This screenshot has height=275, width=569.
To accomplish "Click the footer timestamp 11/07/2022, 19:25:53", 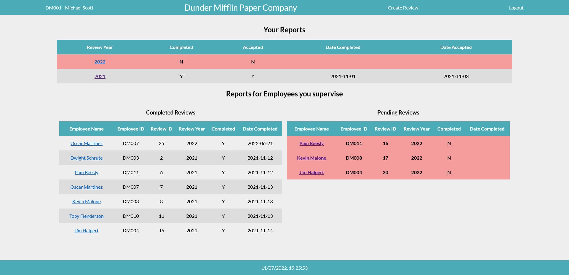I will (284, 268).
